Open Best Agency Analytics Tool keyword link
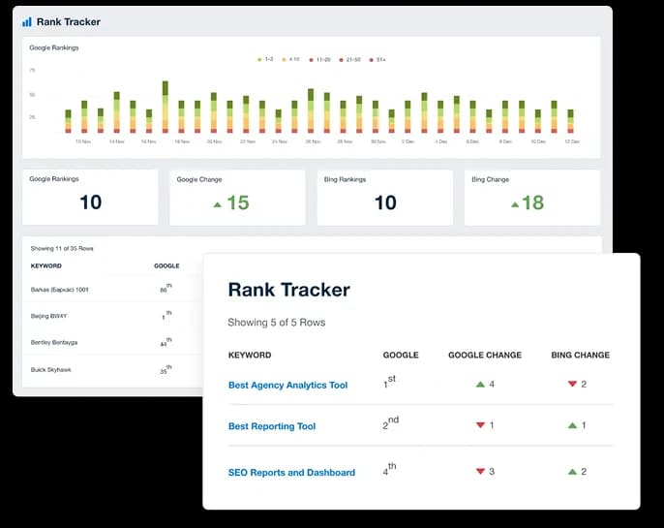This screenshot has height=528, width=664. pyautogui.click(x=287, y=386)
